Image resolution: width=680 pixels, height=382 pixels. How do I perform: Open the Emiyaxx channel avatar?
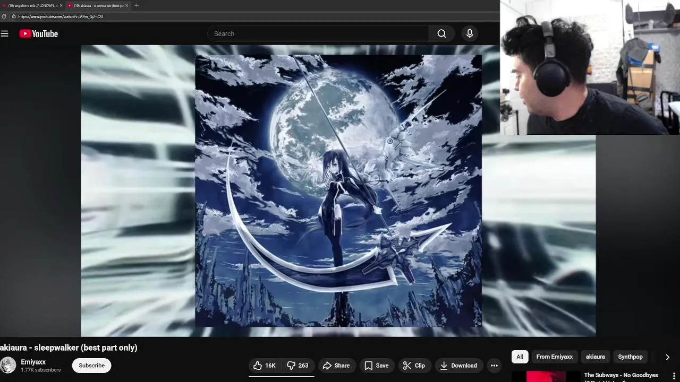click(8, 366)
